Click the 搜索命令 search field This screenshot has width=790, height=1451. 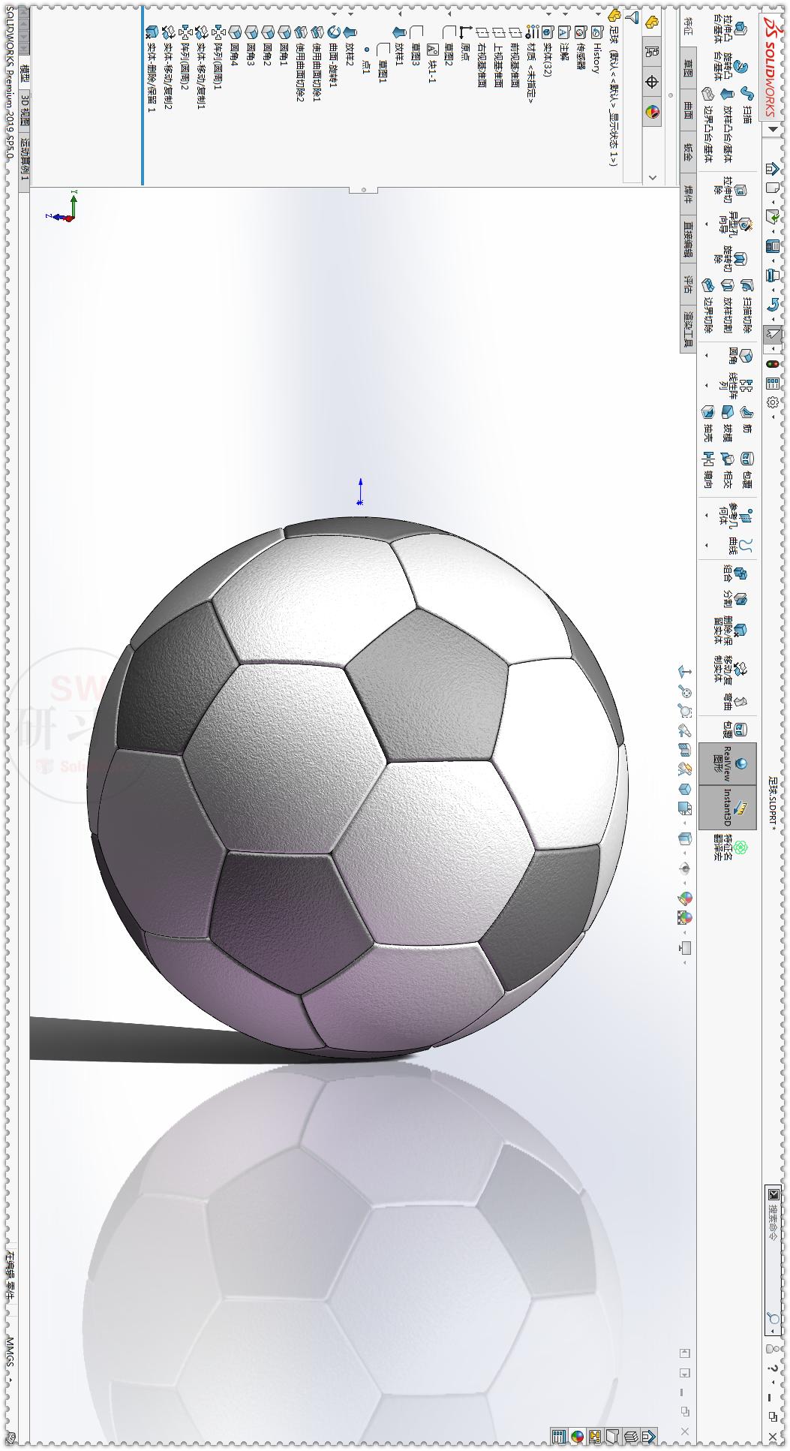[x=773, y=1259]
